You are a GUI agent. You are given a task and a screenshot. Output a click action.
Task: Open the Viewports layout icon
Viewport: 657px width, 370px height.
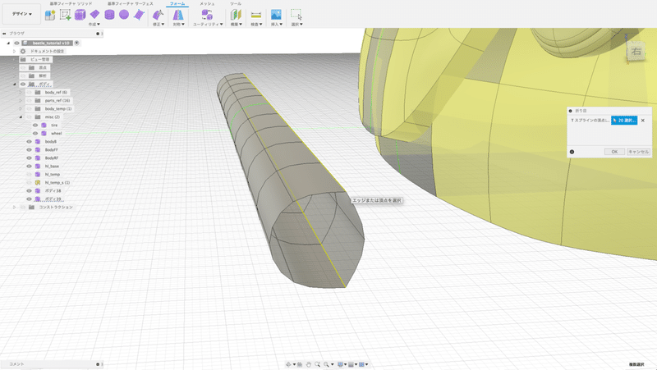point(361,364)
